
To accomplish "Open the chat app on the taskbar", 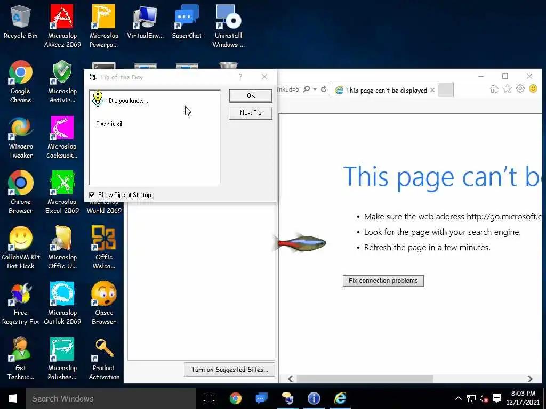I will (261, 398).
